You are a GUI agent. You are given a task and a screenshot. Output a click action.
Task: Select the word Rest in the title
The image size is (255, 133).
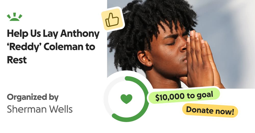click(17, 60)
